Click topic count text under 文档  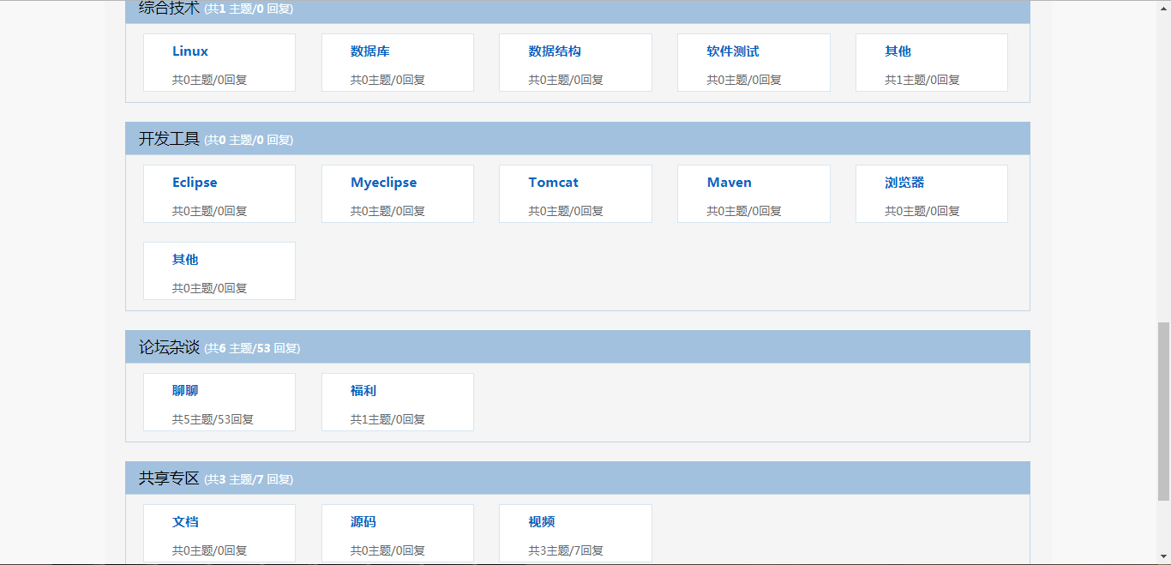(x=209, y=550)
